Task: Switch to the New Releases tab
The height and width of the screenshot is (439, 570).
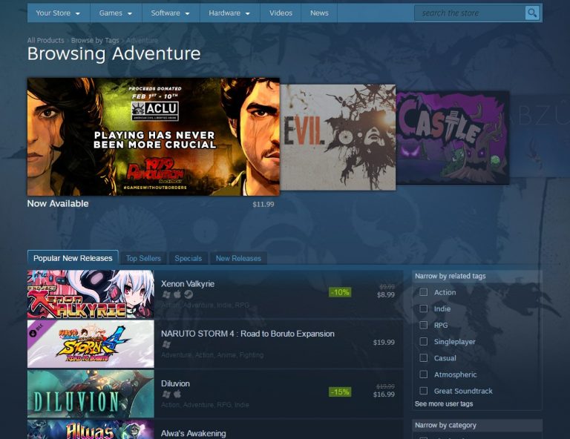Action: click(238, 259)
